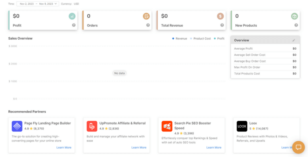Open the help tooltip on Profit card
The height and width of the screenshot is (157, 308).
click(74, 25)
